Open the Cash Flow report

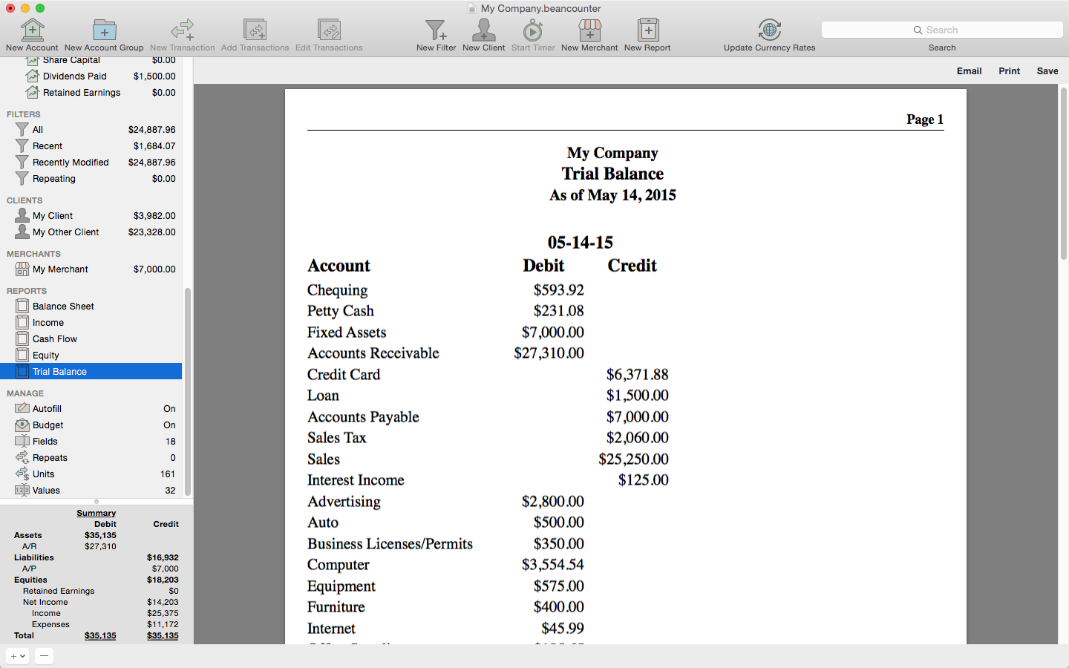[91, 339]
